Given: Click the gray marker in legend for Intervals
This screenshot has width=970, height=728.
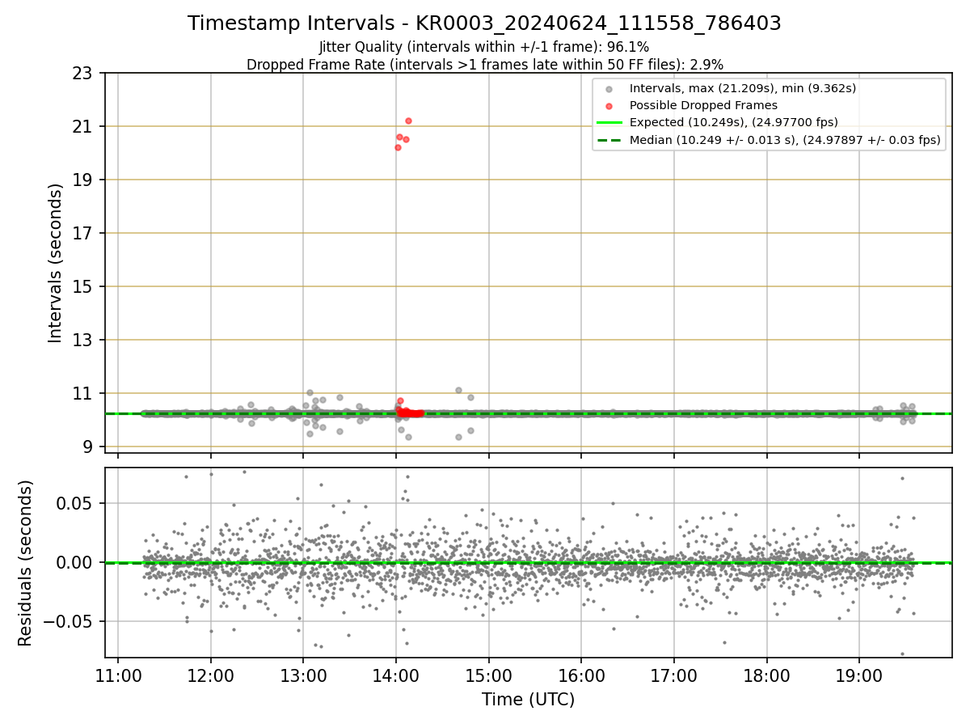Looking at the screenshot, I should point(609,89).
